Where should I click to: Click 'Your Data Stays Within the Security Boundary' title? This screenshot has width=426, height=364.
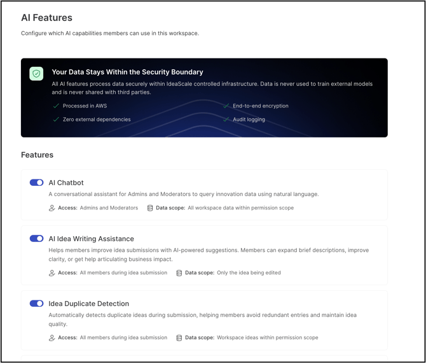click(127, 72)
